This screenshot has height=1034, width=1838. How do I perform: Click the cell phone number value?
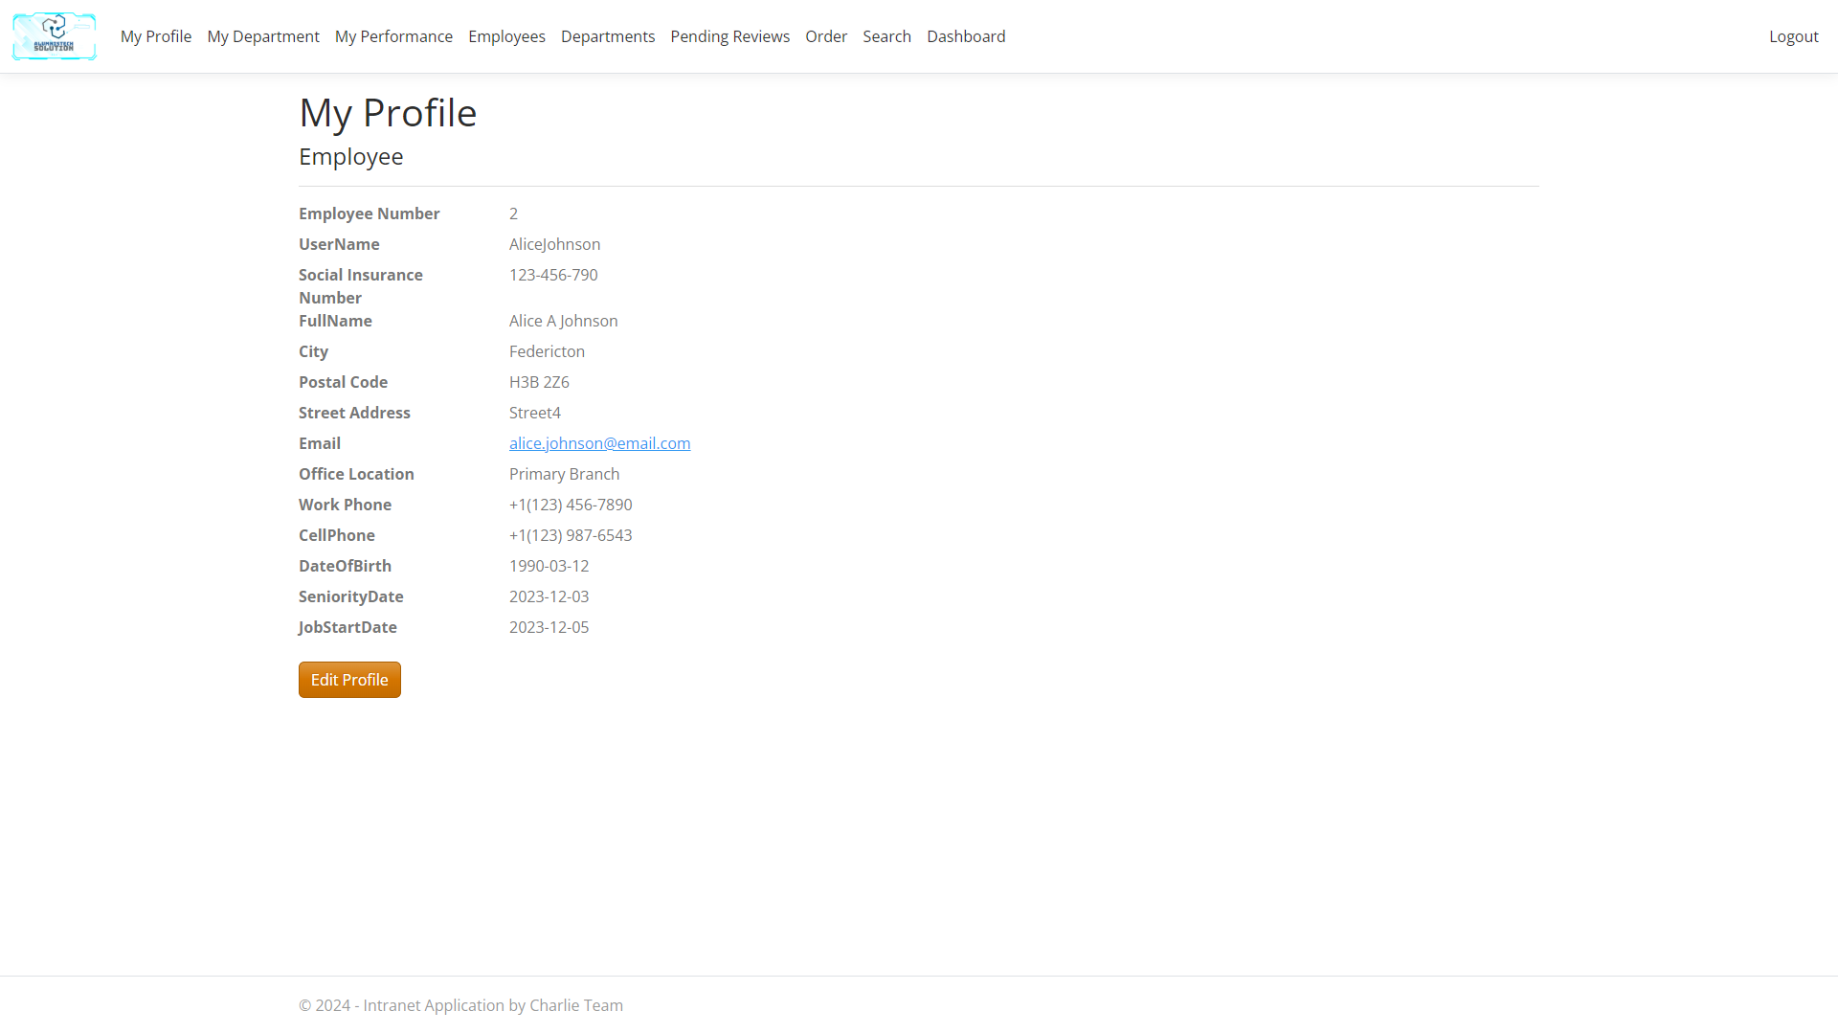point(571,535)
